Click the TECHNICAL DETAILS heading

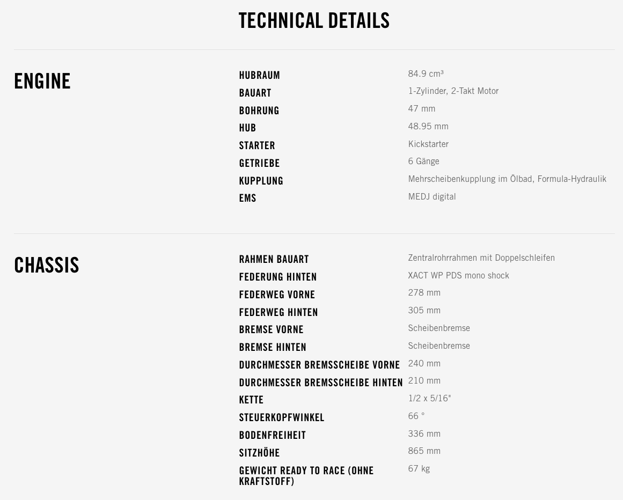[x=314, y=21]
